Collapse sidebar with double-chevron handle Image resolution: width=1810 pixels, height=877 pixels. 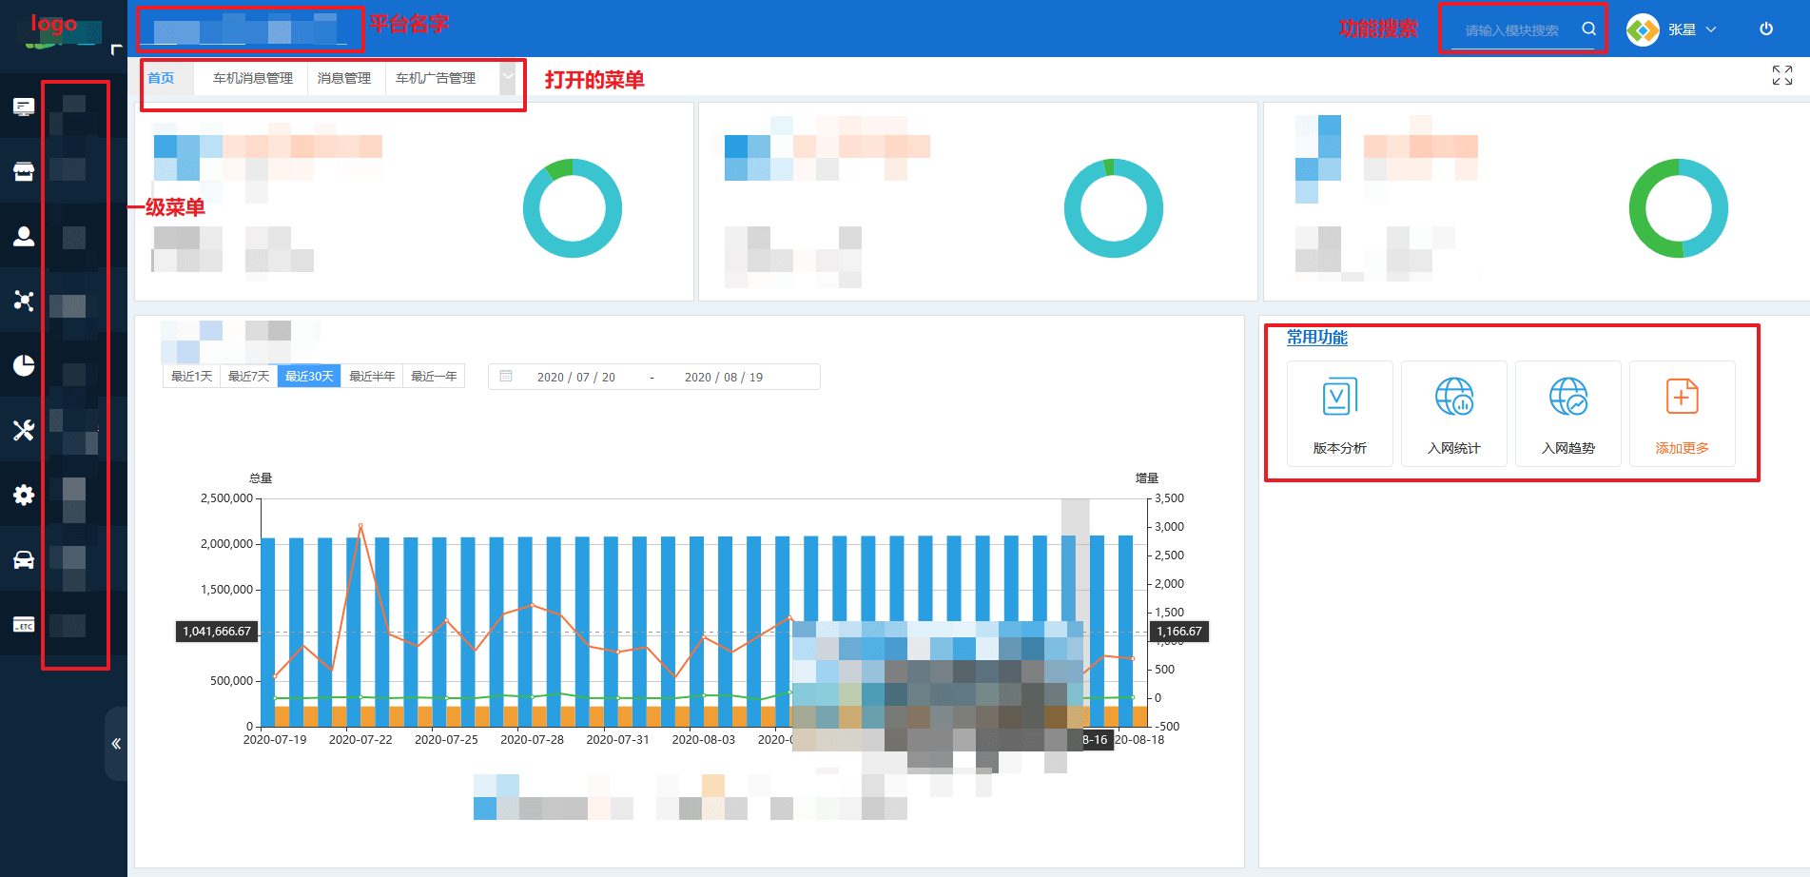pyautogui.click(x=116, y=744)
